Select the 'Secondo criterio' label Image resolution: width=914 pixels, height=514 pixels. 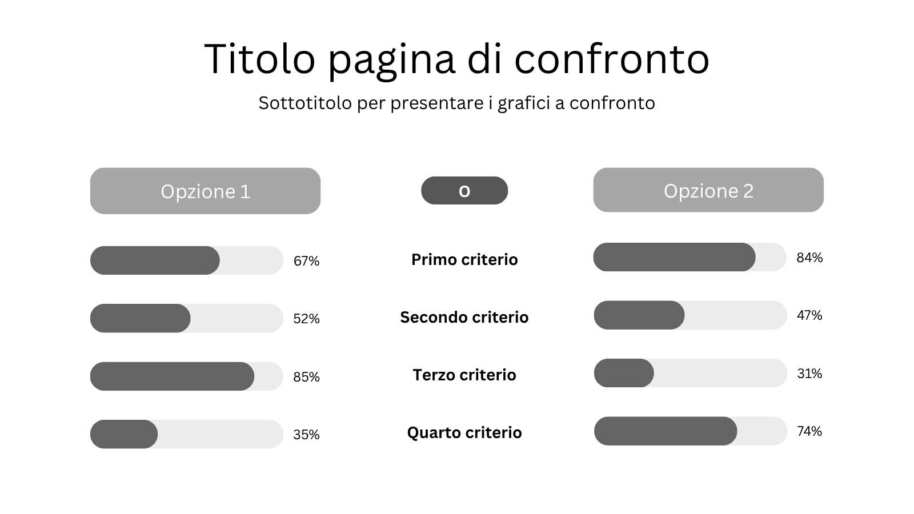[464, 318]
